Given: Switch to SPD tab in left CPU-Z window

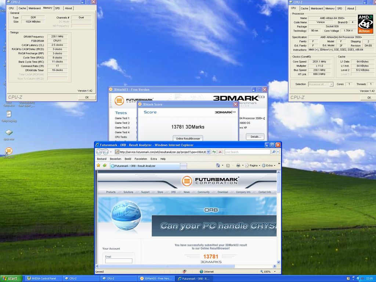Looking at the screenshot, I should (x=58, y=8).
